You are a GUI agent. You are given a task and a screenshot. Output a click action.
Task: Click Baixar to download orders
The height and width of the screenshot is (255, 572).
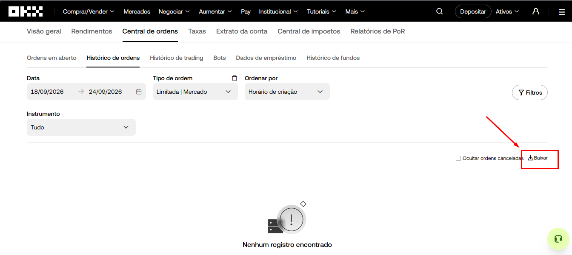tap(538, 158)
